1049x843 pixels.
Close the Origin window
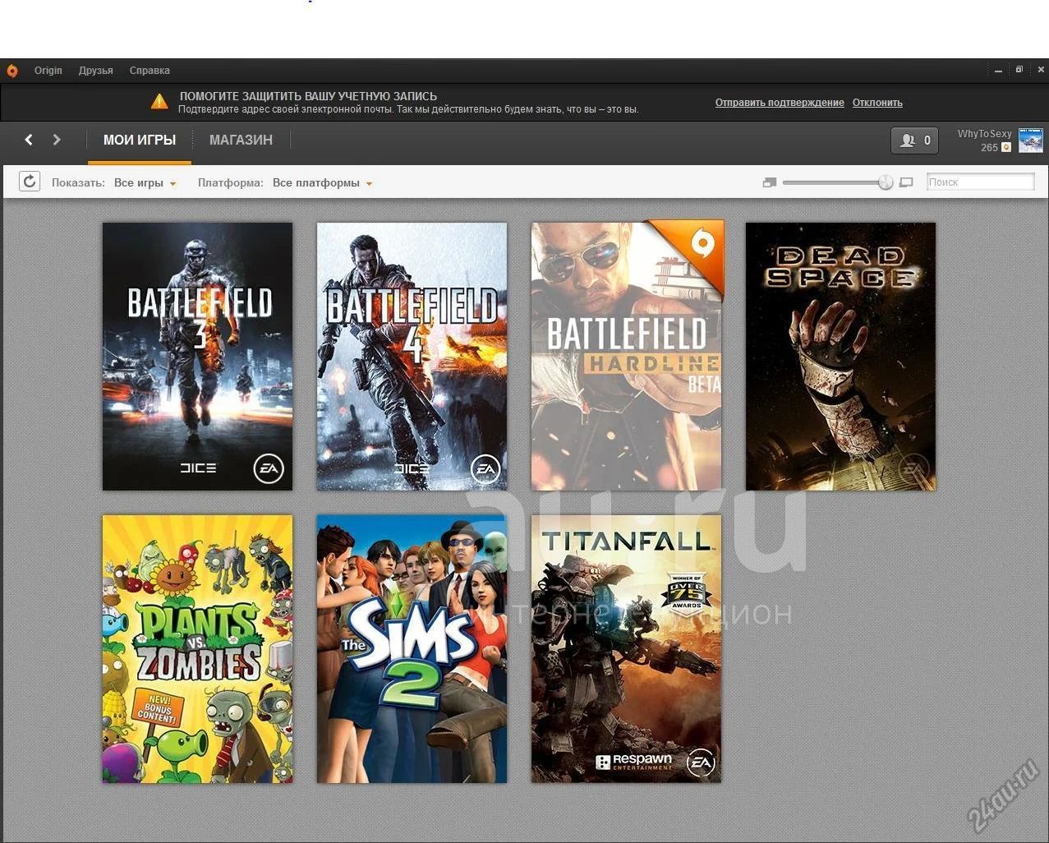point(1041,71)
